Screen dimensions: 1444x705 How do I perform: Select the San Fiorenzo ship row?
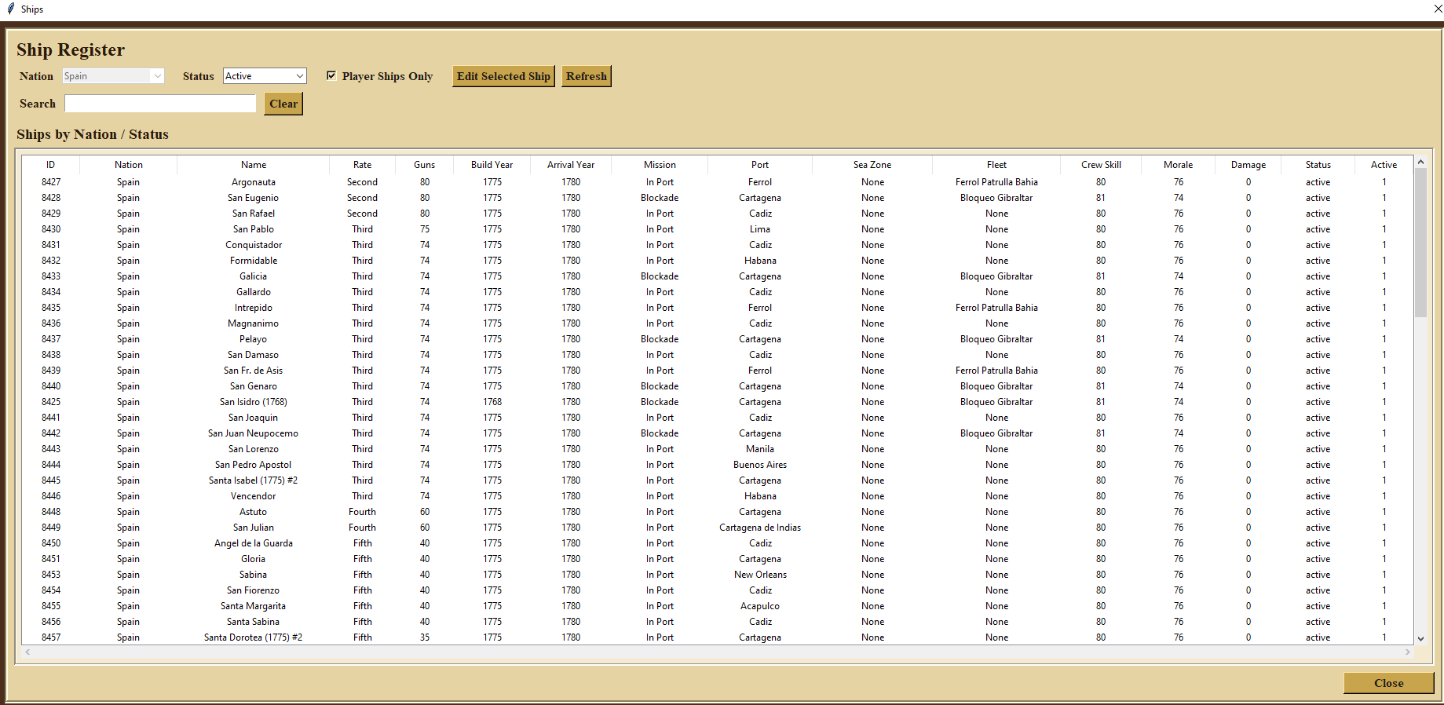(x=718, y=590)
